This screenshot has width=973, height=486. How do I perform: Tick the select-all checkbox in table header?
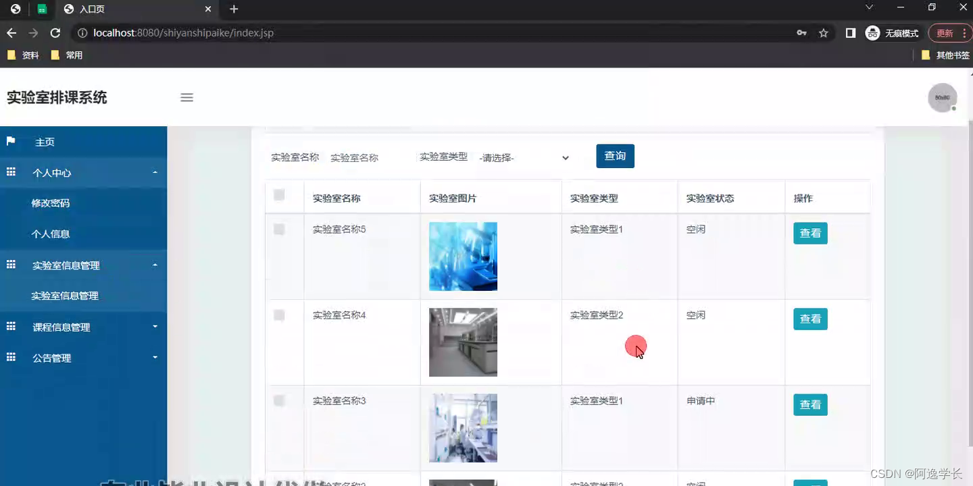279,195
